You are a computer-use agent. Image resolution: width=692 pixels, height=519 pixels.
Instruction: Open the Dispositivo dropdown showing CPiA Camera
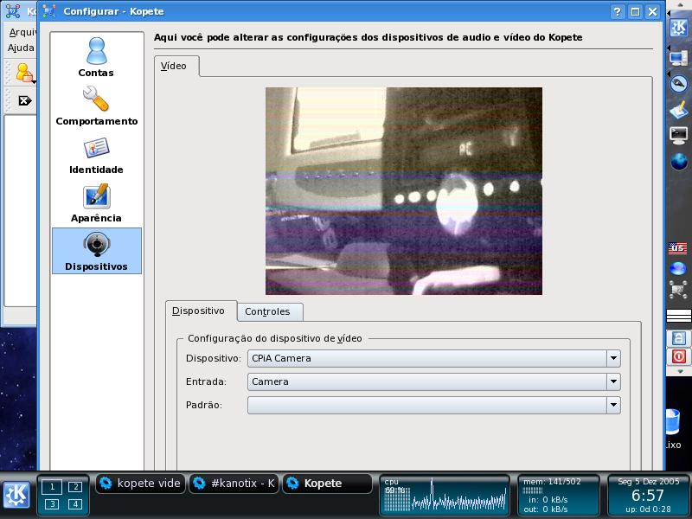(x=434, y=358)
